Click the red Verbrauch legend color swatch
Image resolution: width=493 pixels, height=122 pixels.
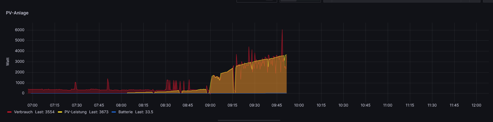[9, 112]
